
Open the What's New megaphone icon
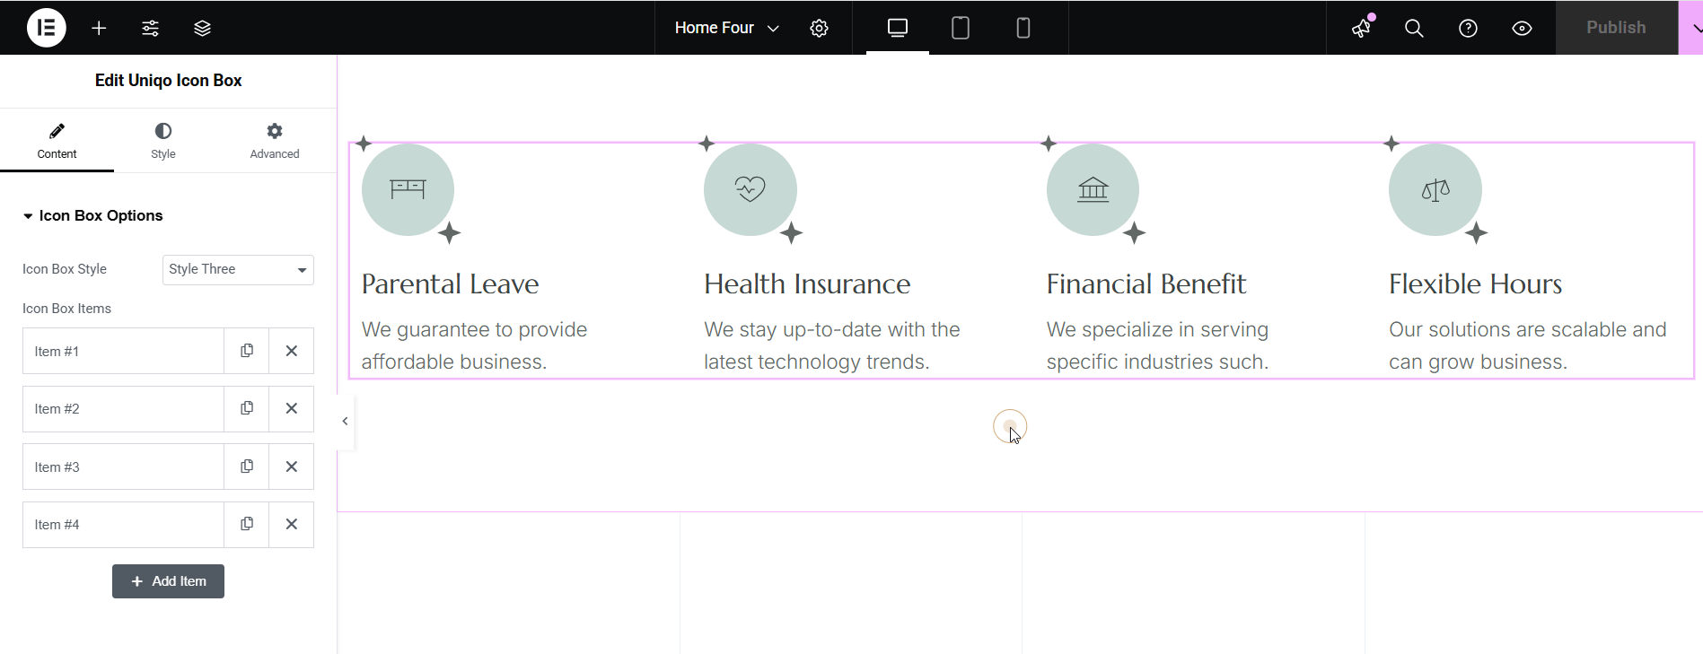[1362, 28]
